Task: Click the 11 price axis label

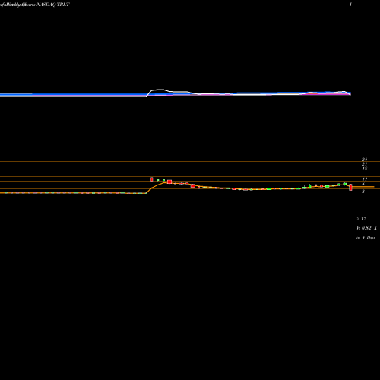Action: point(364,179)
